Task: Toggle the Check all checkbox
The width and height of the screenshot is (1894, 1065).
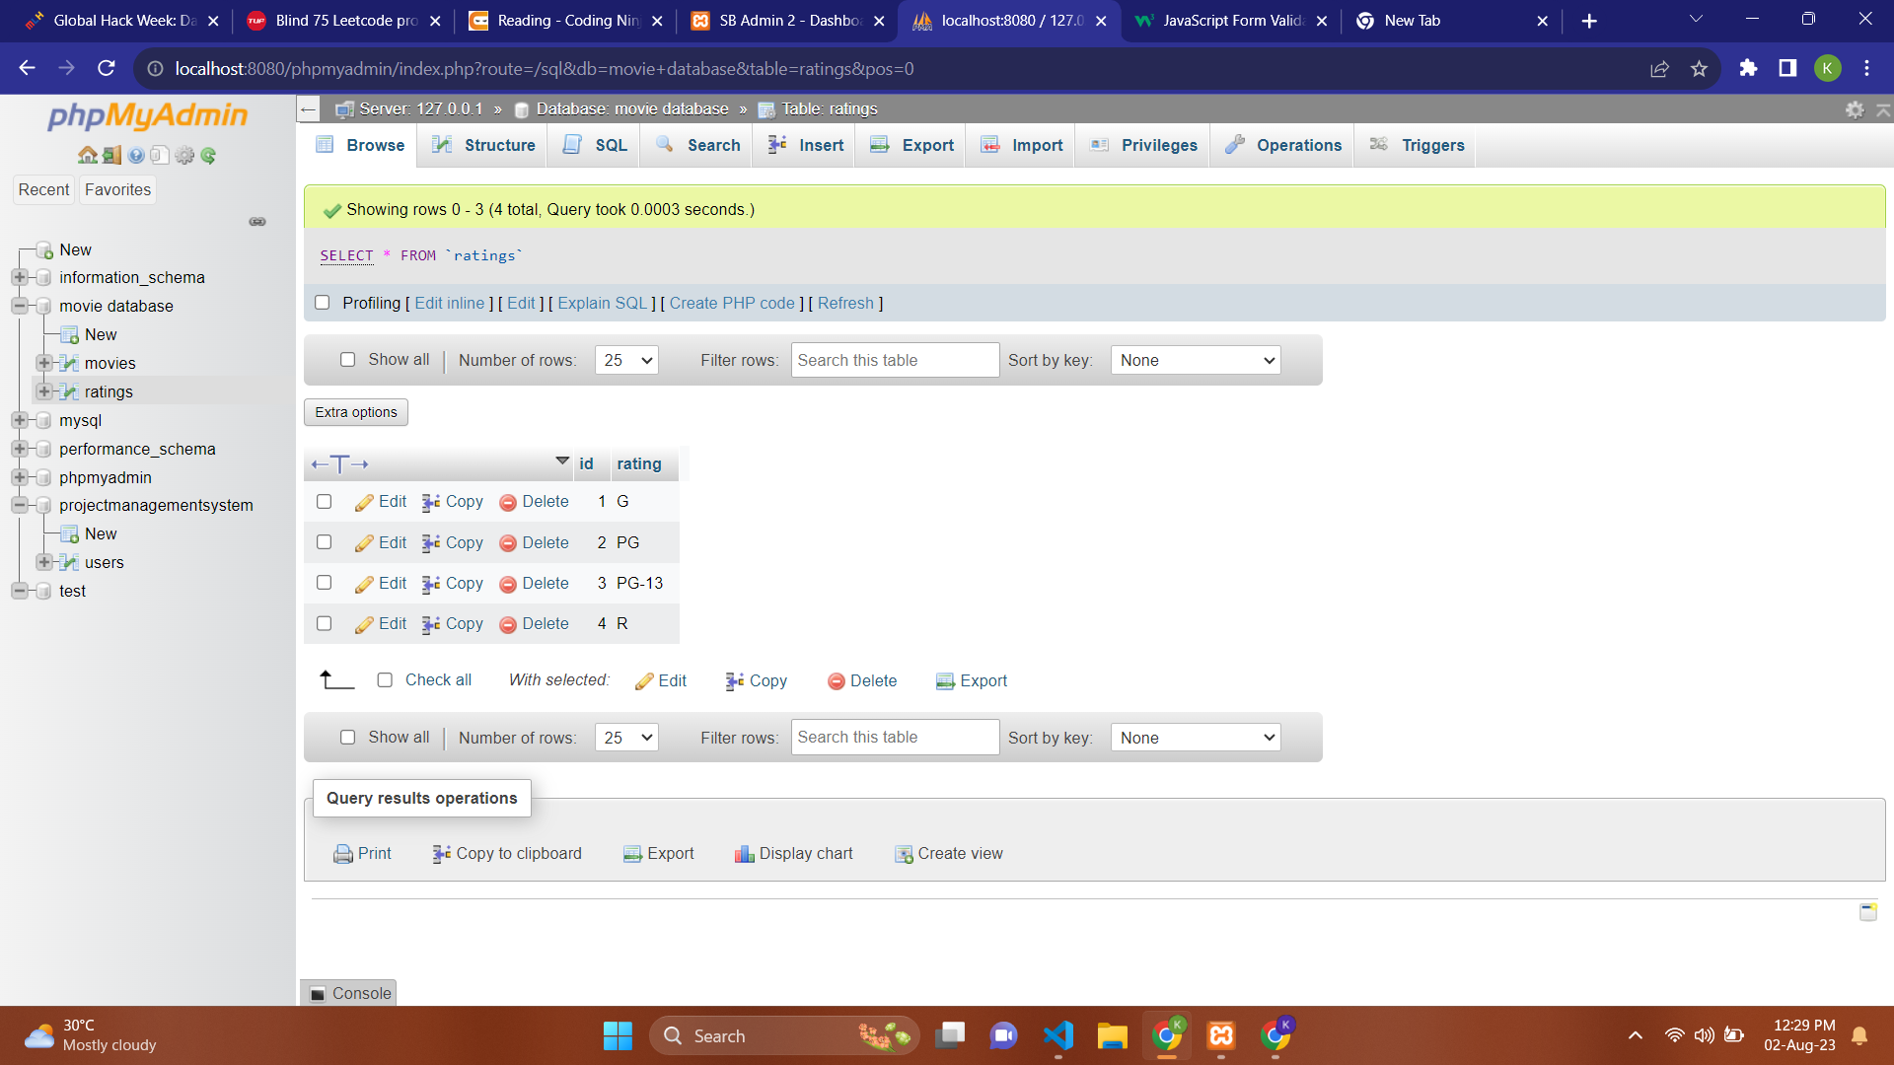Action: (x=385, y=680)
